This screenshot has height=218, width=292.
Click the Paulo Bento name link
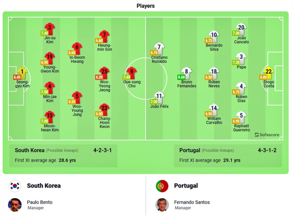click(x=40, y=202)
